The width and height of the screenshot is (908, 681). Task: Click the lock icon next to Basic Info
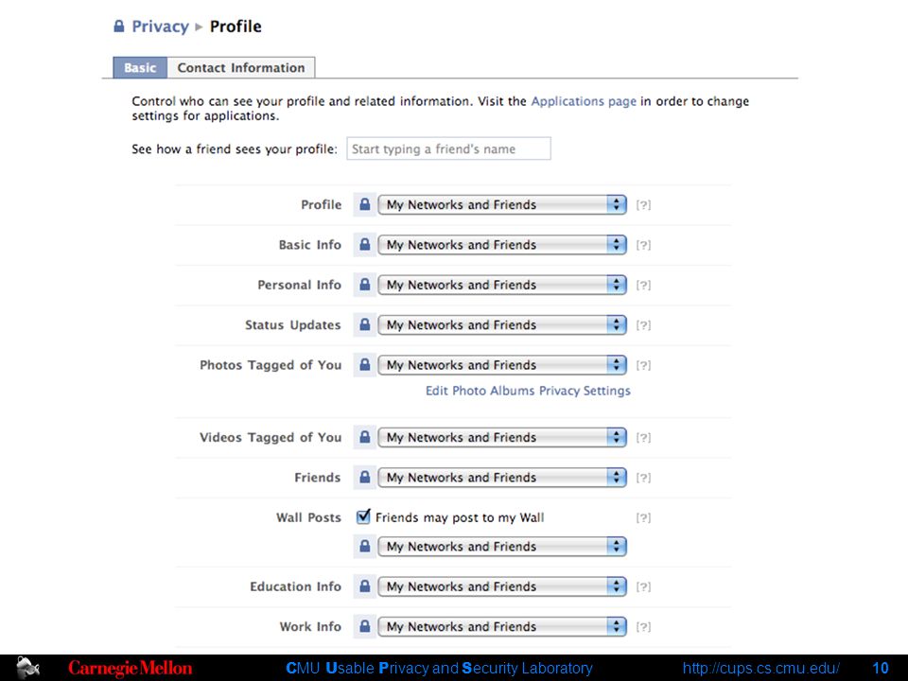pos(365,244)
